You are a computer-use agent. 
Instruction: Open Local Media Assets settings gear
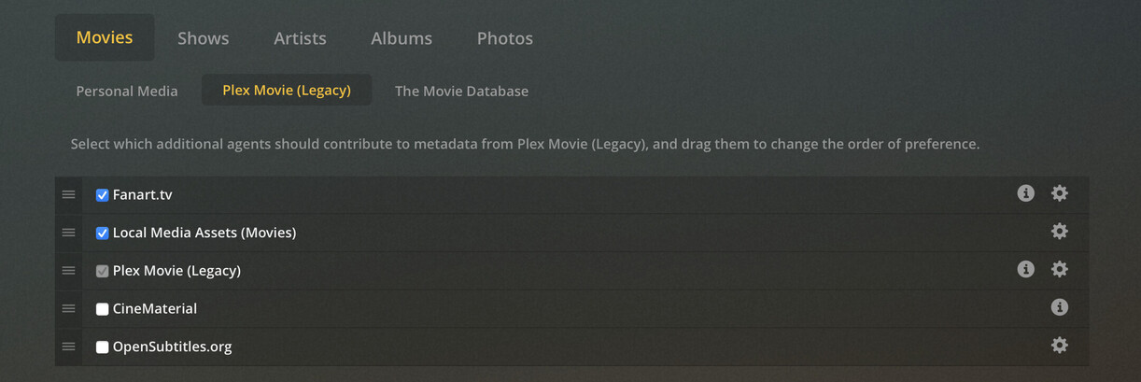(x=1059, y=232)
